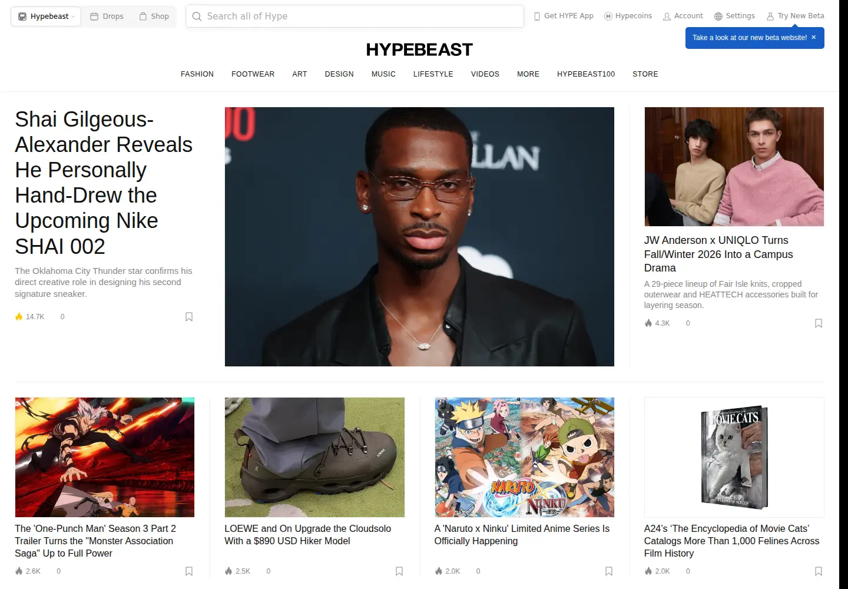
Task: Open Hypecoins from the top bar
Action: click(628, 16)
